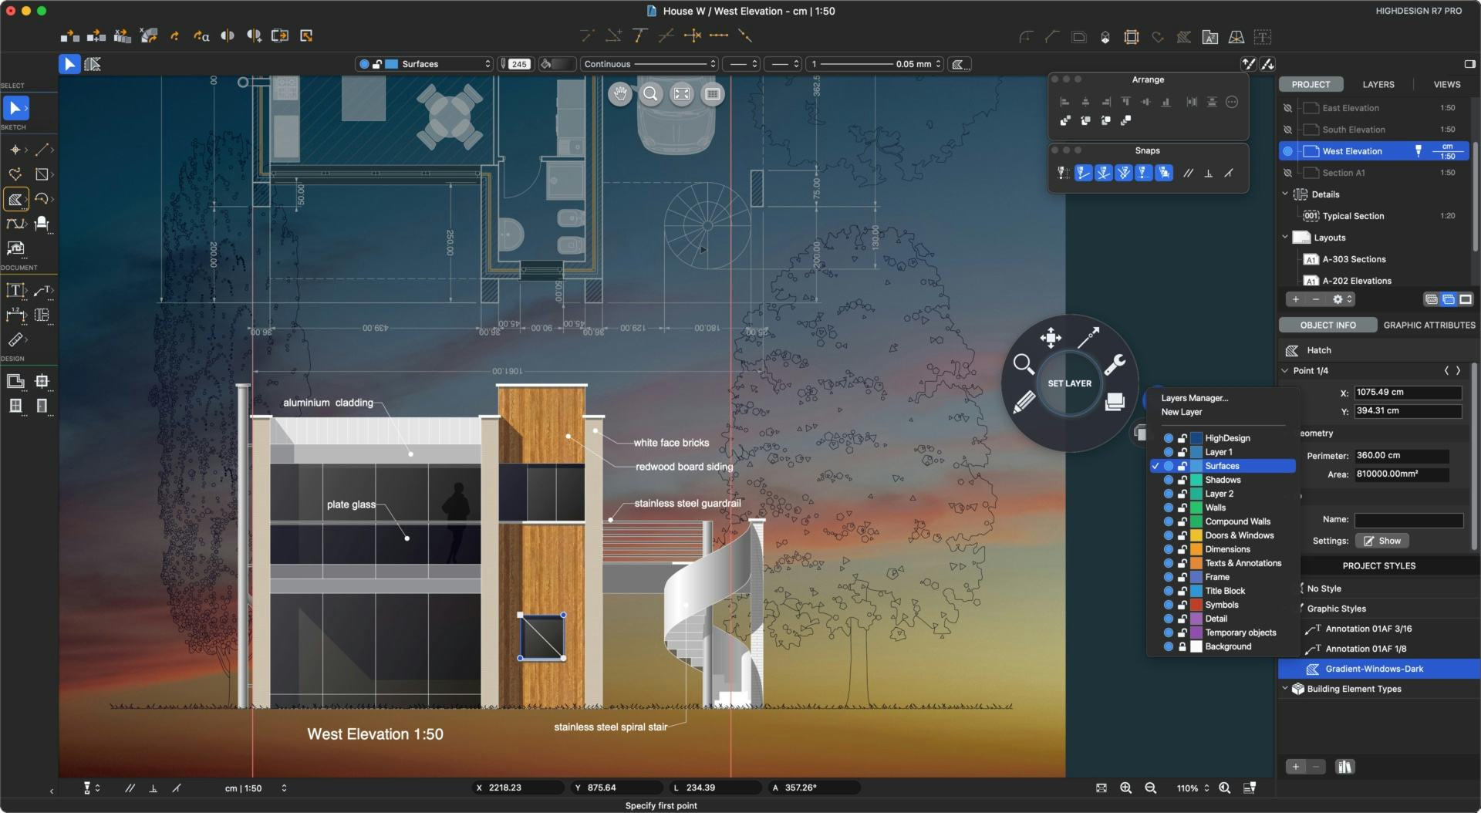This screenshot has width=1481, height=813.
Task: Select the Gradient-Windows-Dark graphic style
Action: coord(1375,669)
